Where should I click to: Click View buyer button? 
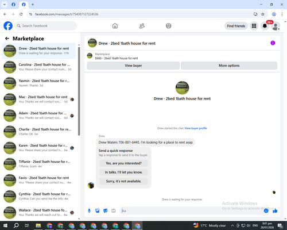click(133, 66)
